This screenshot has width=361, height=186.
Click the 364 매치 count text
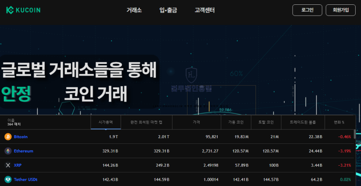14,124
